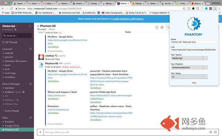Image resolution: width=222 pixels, height=139 pixels.
Task: Click the plus icon next to Apps
Action: coord(31,117)
